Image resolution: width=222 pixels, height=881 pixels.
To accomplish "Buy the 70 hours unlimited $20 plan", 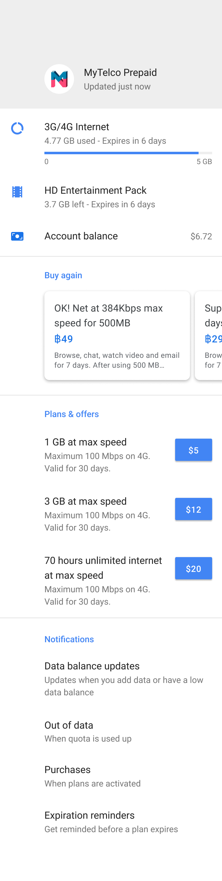I will coord(193,568).
